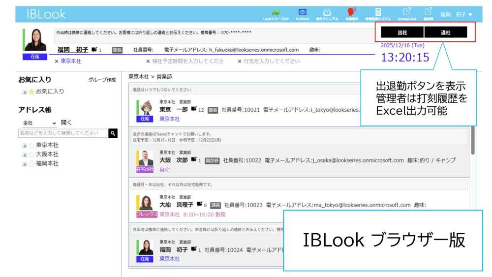Select the 大阪本社 label in address book tree
The image size is (492, 277).
(x=47, y=154)
